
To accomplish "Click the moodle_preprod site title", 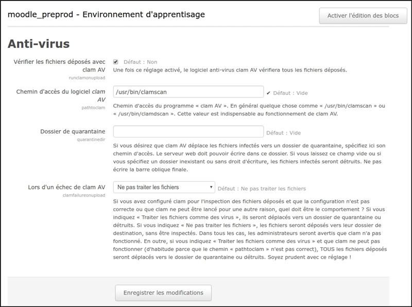I will point(106,14).
